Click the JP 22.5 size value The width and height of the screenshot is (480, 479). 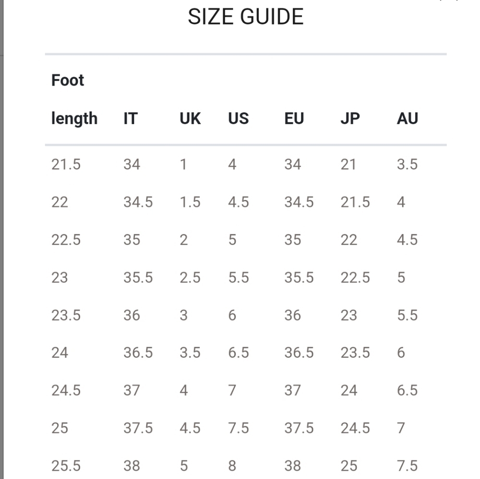(x=355, y=278)
